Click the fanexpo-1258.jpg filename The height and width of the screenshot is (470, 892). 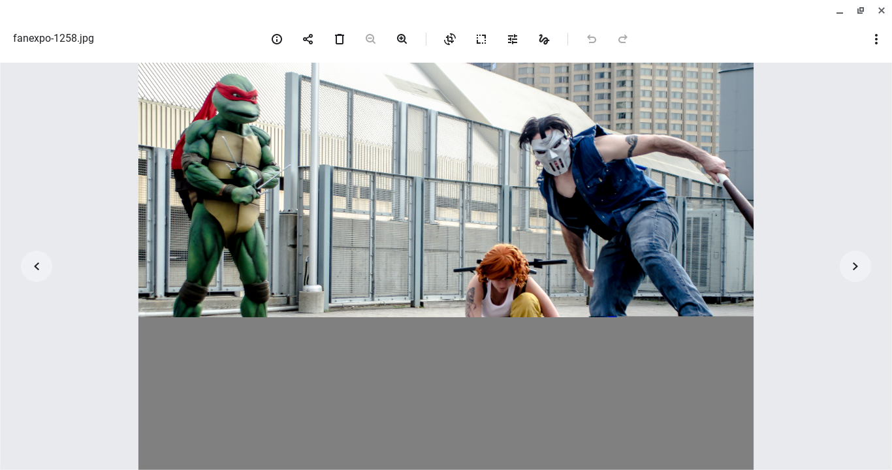point(54,39)
